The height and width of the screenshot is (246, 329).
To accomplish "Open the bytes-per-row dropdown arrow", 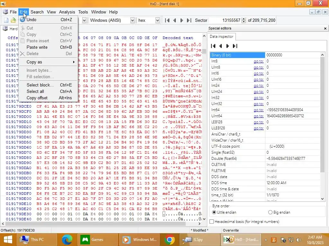I will [x=84, y=20].
